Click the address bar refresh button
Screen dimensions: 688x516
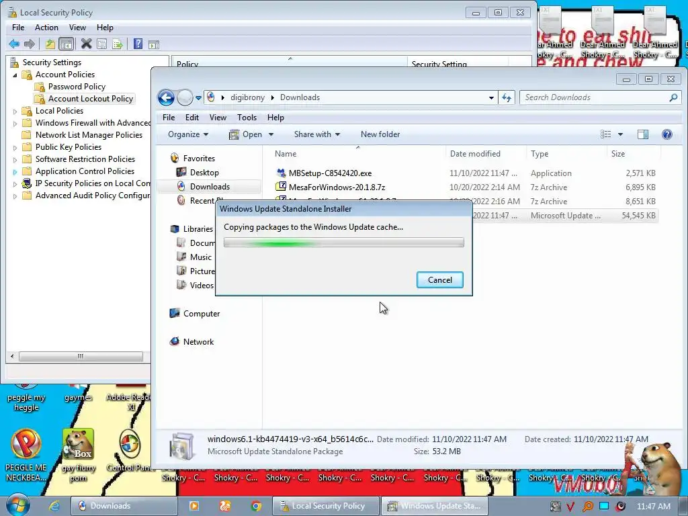pos(507,97)
